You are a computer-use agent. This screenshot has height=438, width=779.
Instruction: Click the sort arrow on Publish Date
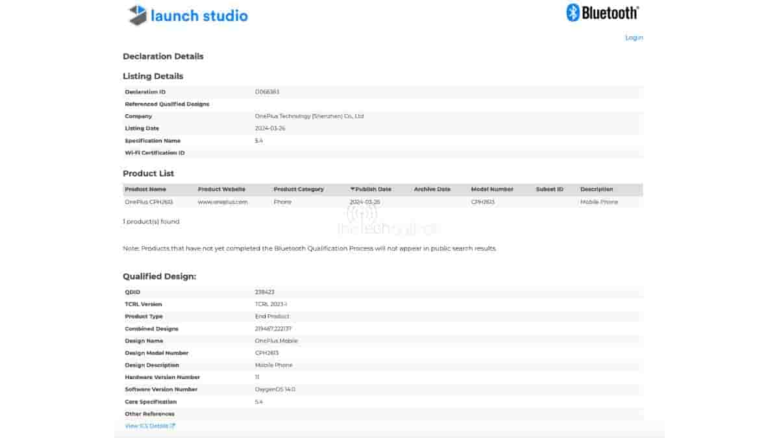352,189
